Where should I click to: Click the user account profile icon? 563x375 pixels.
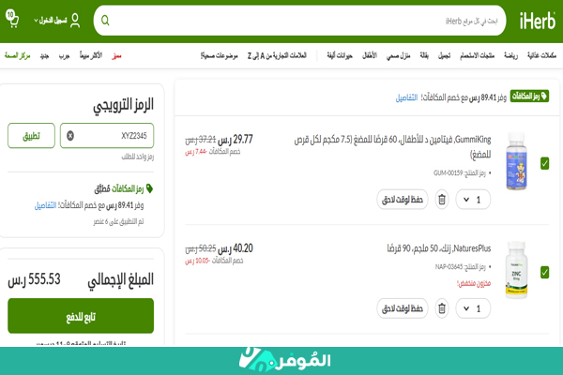pyautogui.click(x=75, y=21)
